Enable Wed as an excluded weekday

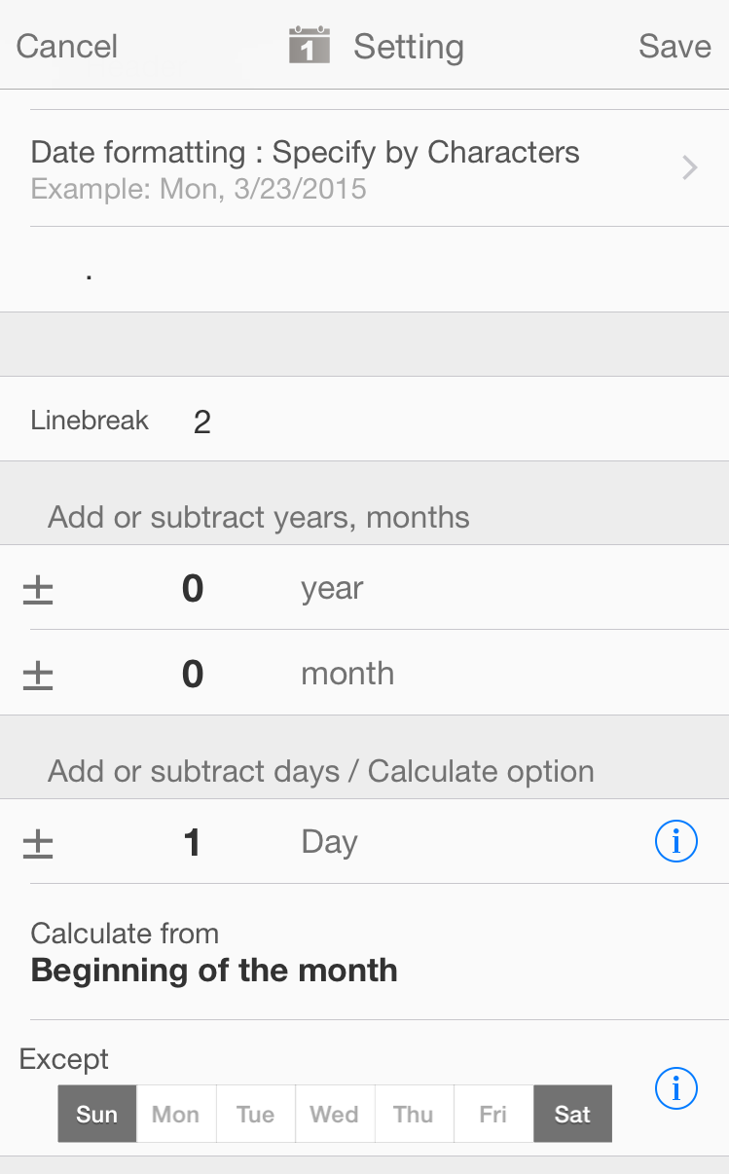click(334, 1114)
